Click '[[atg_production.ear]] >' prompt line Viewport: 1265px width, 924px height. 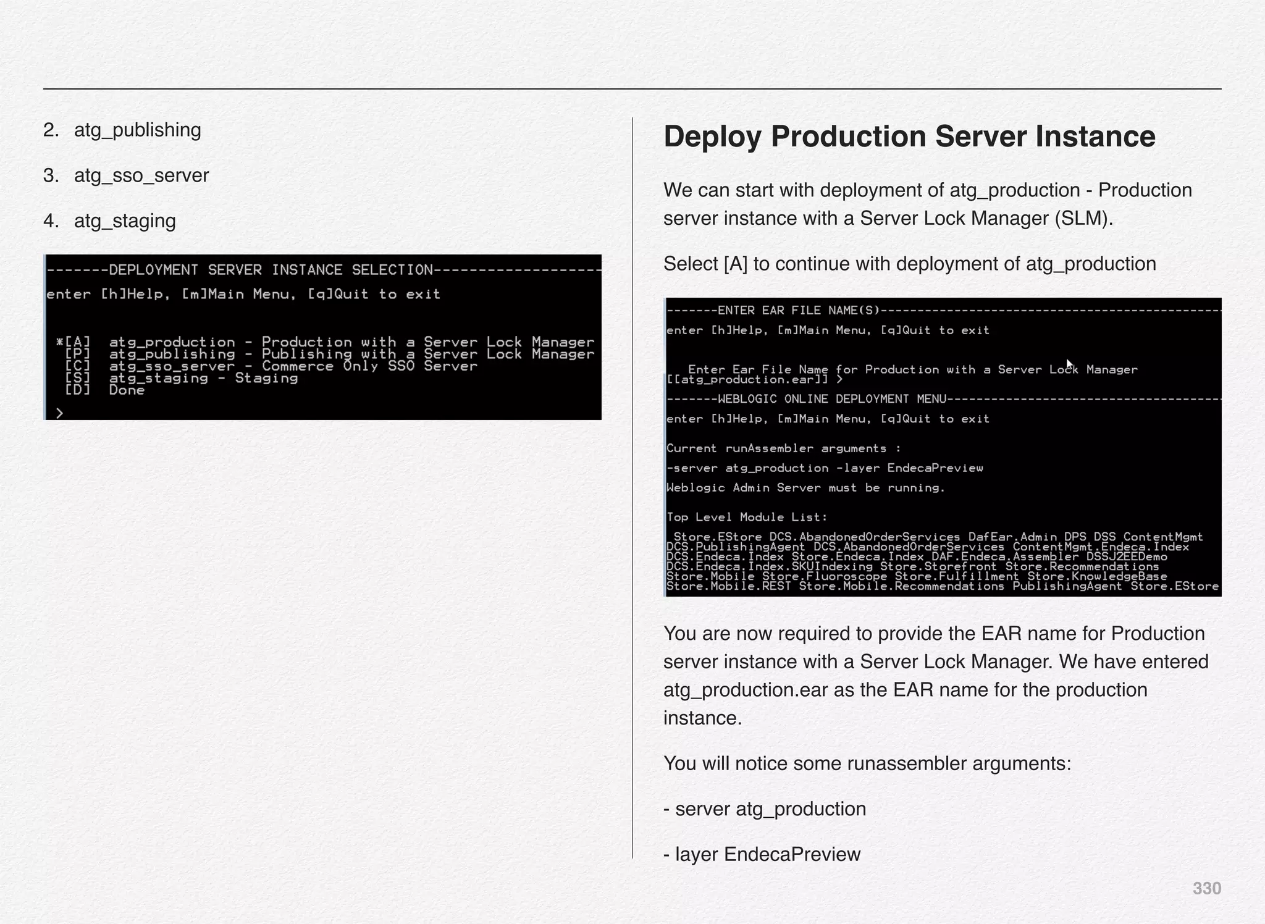pyautogui.click(x=755, y=379)
